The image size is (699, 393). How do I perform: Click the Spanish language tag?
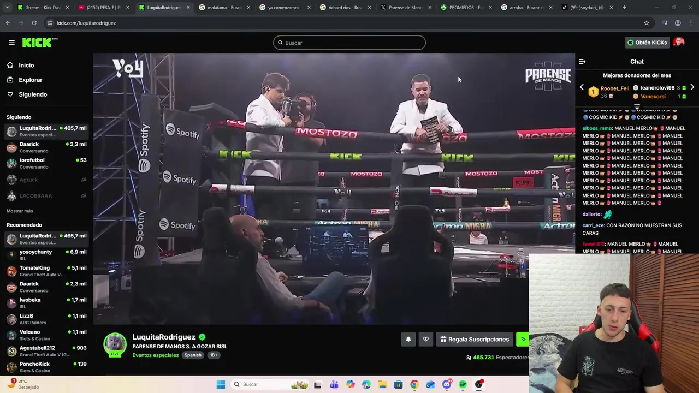tap(193, 355)
